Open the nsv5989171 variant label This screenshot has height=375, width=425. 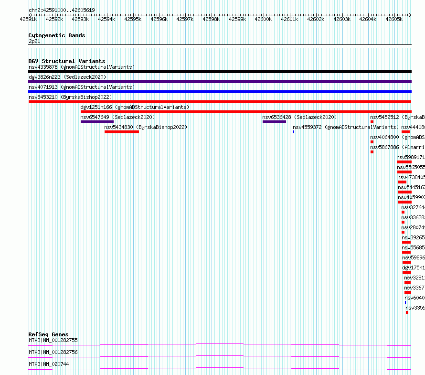[411, 157]
